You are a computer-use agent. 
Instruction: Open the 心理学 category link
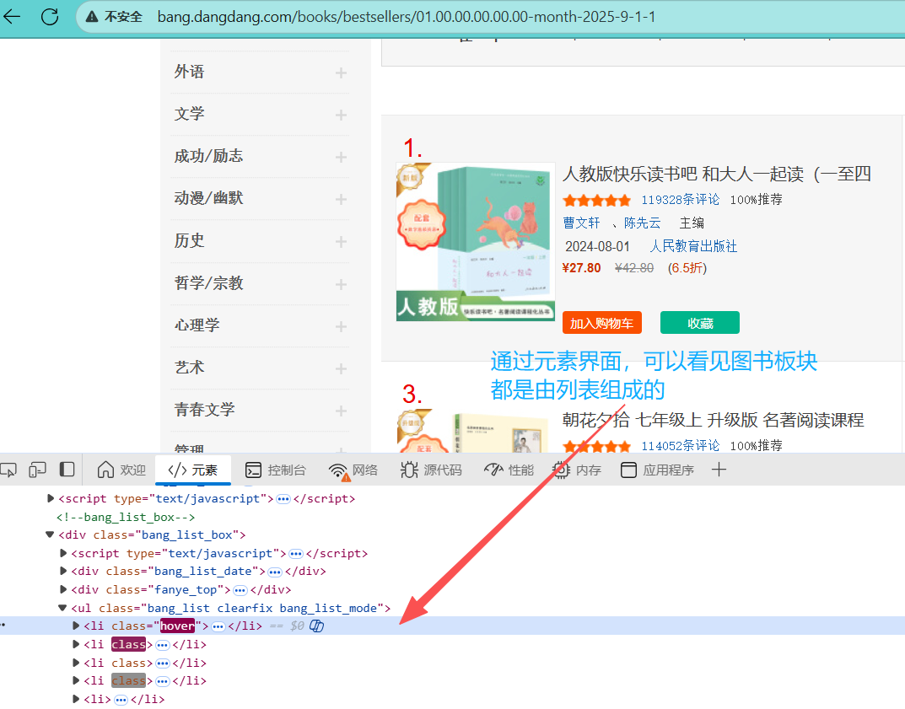197,325
